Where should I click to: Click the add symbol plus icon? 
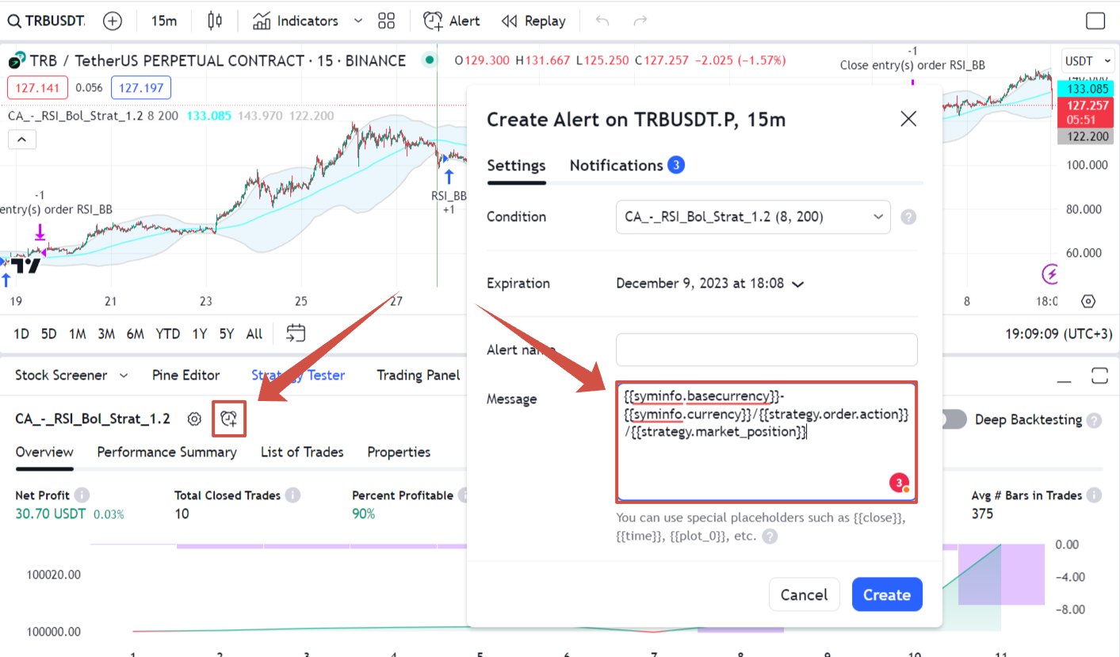click(x=113, y=21)
